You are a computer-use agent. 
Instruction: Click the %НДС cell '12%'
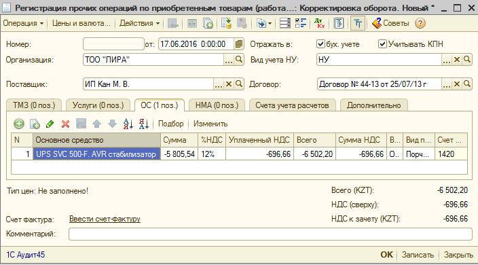[212, 154]
